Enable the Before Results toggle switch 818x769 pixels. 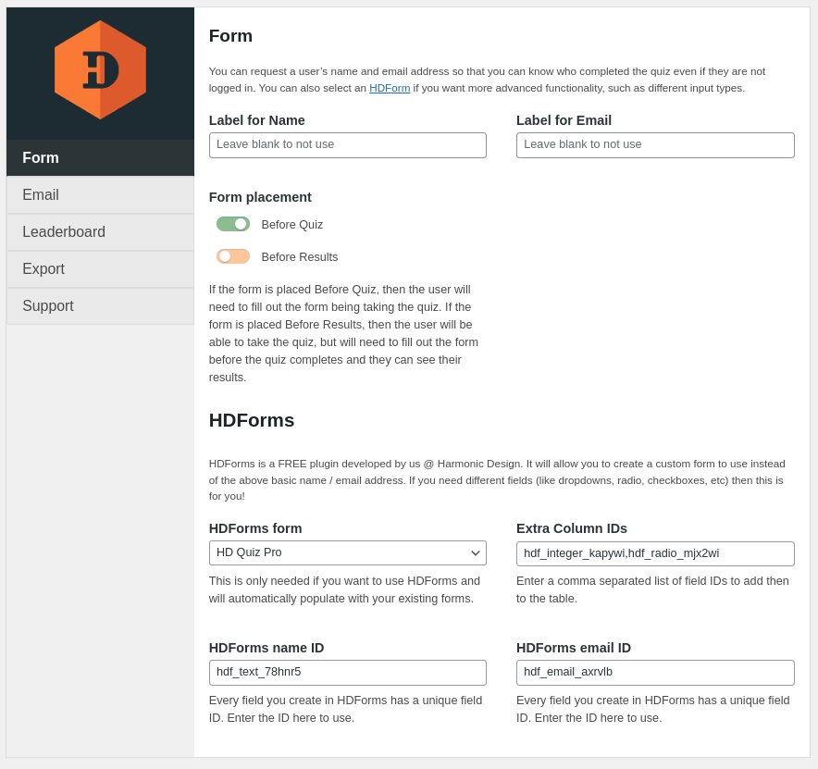coord(233,256)
